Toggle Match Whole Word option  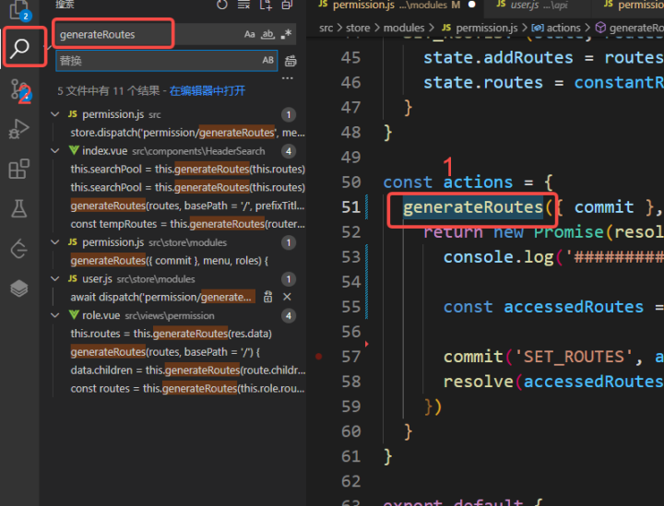pyautogui.click(x=267, y=34)
